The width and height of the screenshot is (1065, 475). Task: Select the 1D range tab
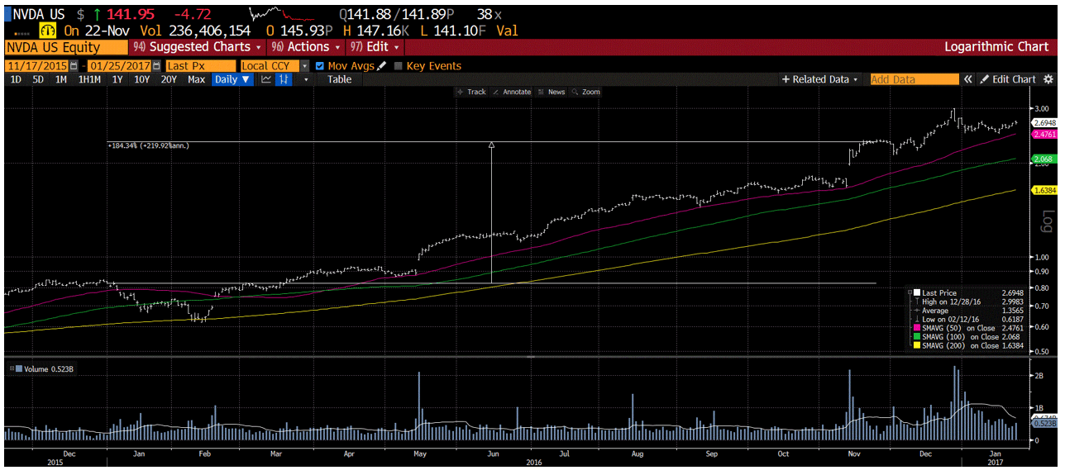[16, 79]
